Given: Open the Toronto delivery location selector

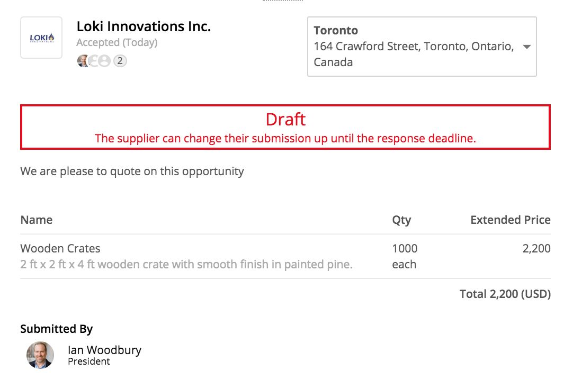Looking at the screenshot, I should click(x=422, y=47).
